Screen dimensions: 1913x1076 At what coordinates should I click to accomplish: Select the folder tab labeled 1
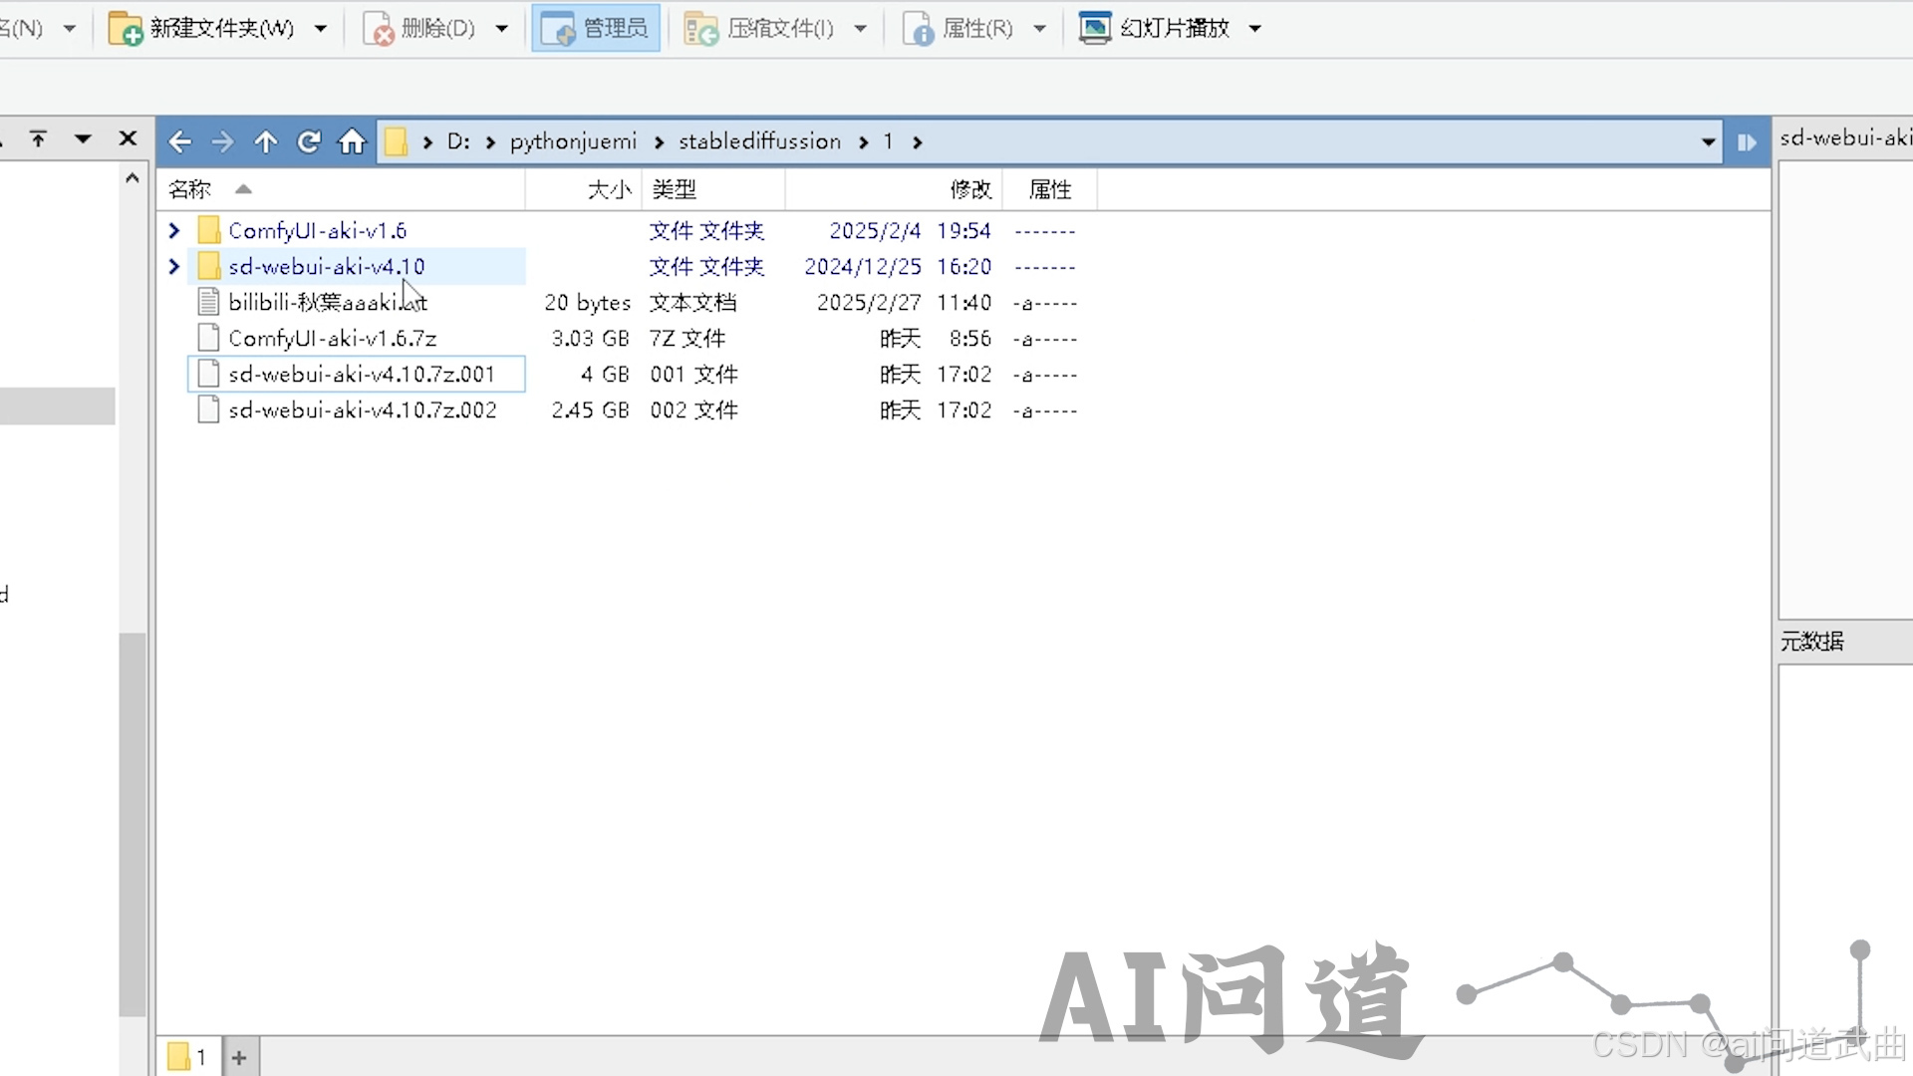[x=188, y=1057]
